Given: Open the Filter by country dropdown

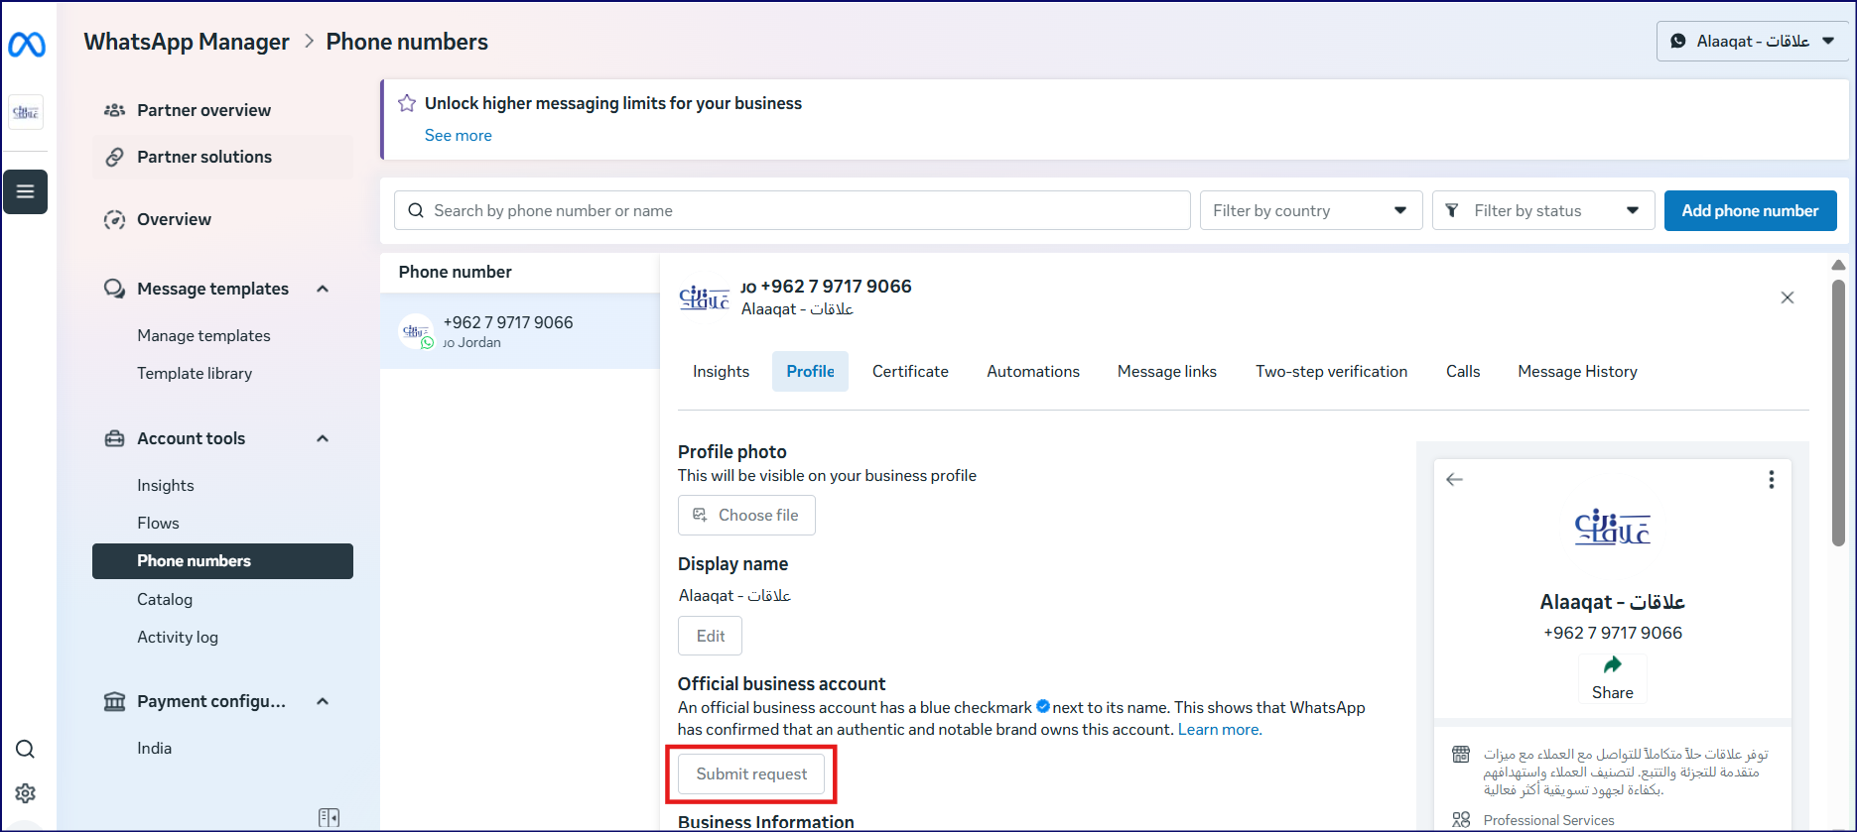Looking at the screenshot, I should tap(1311, 210).
